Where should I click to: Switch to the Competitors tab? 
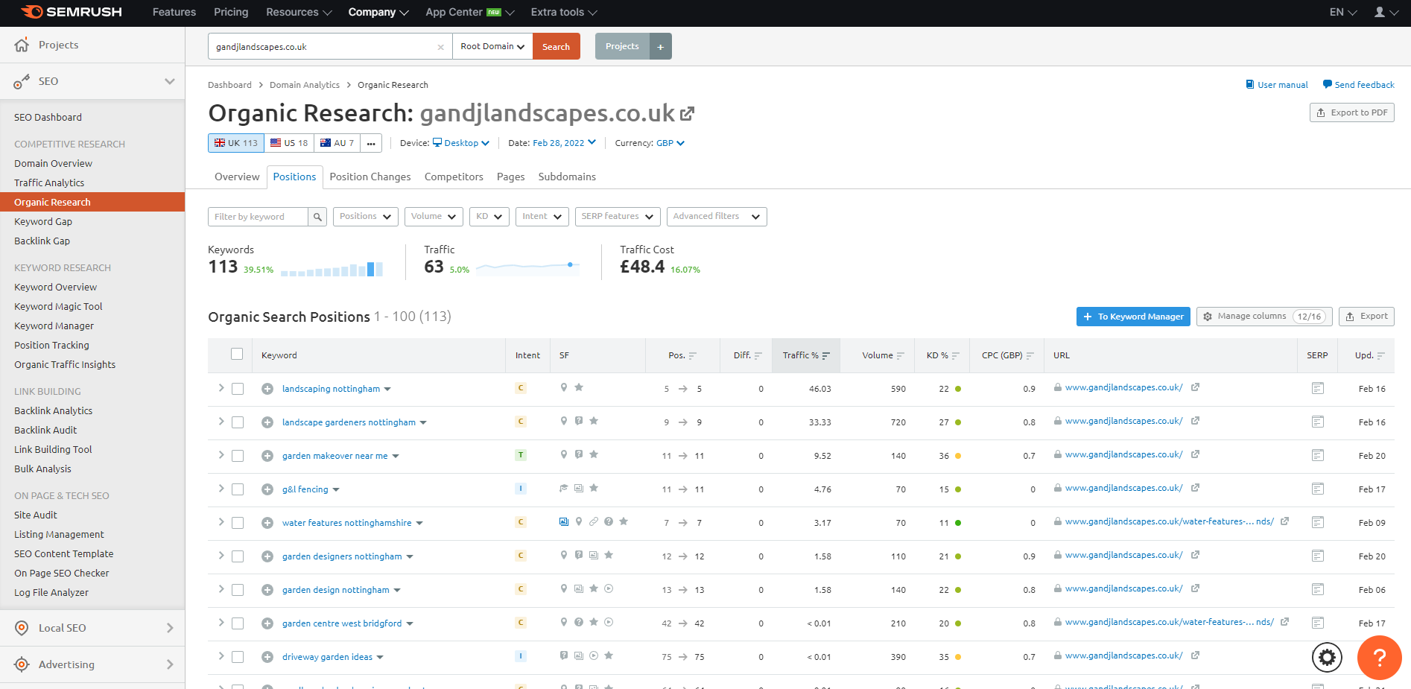454,177
